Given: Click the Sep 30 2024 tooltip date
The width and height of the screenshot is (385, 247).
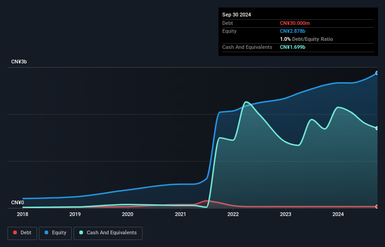Looking at the screenshot, I should [x=236, y=15].
